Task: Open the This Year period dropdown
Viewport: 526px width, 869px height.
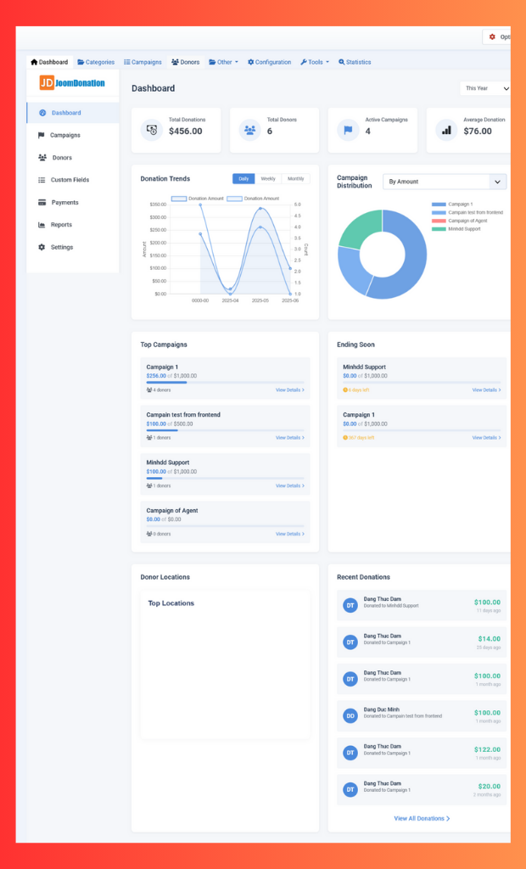Action: (485, 88)
